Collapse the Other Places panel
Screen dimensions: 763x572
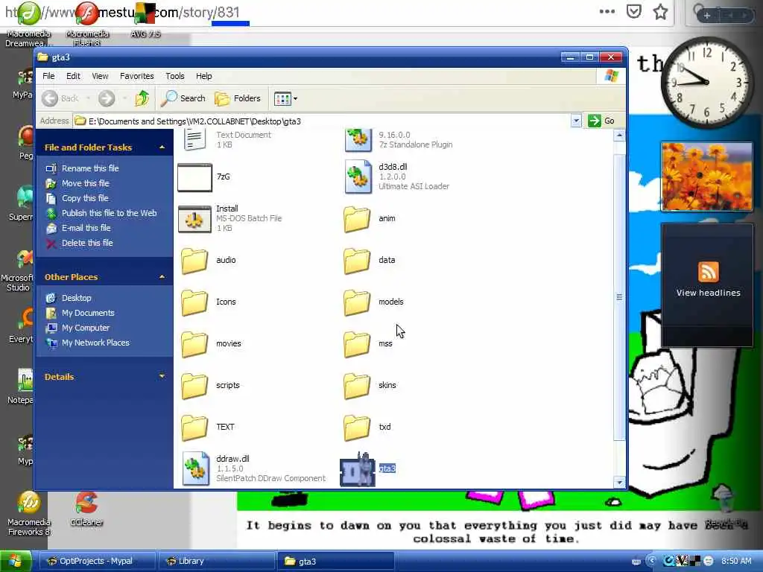(x=162, y=277)
